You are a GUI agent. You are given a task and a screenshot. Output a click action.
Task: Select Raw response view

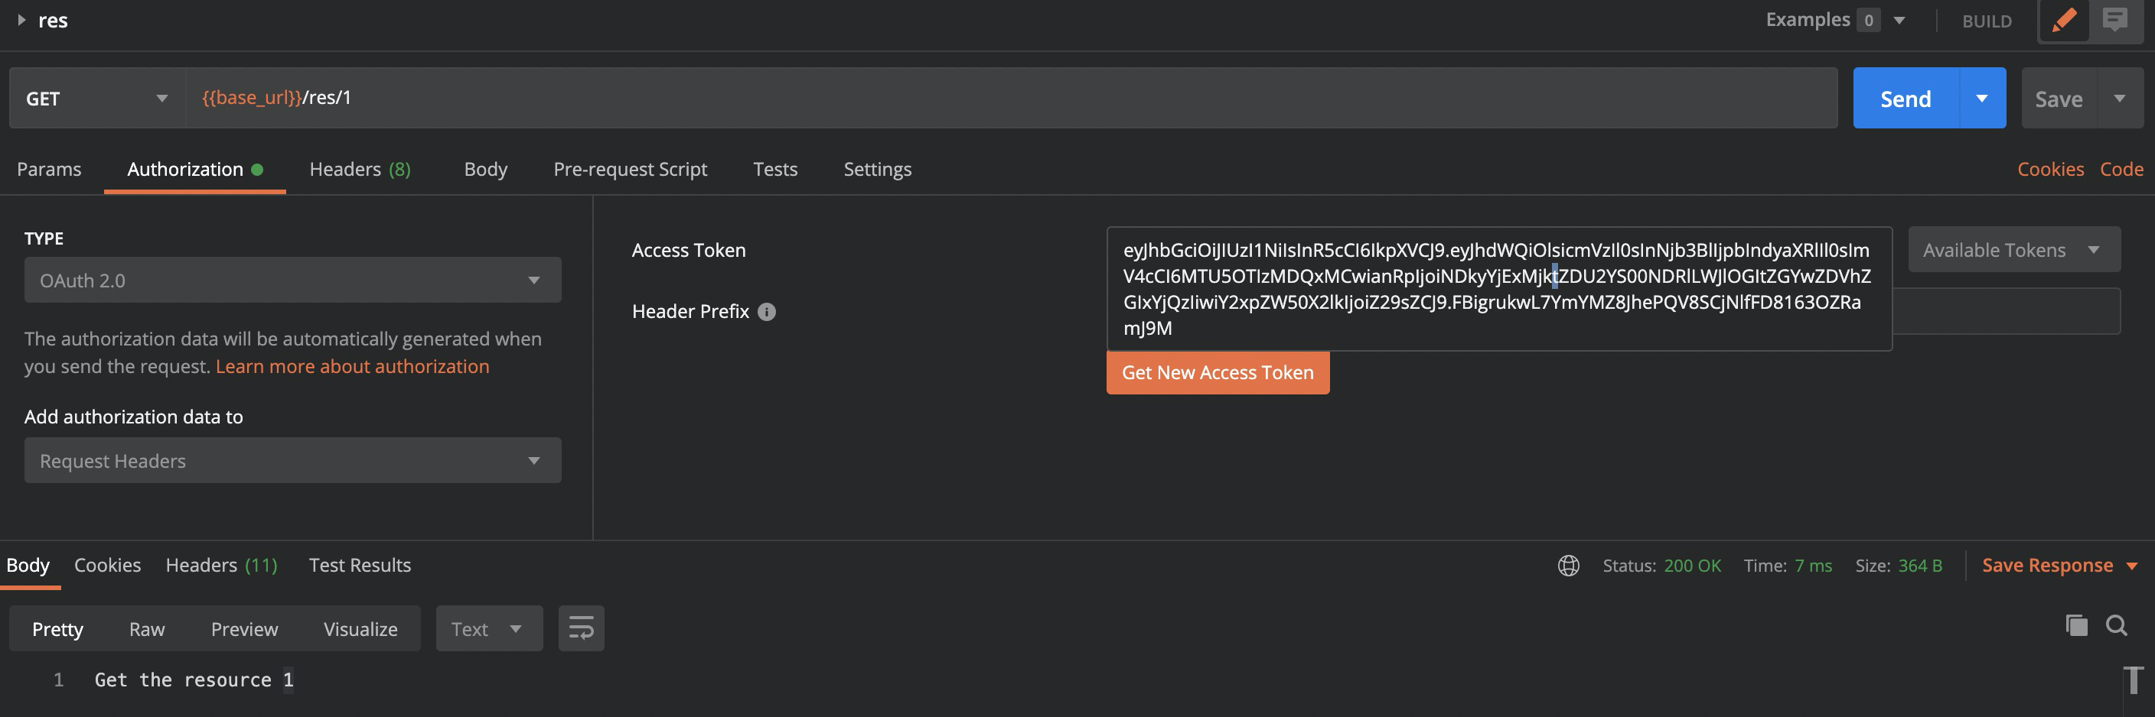pyautogui.click(x=146, y=629)
